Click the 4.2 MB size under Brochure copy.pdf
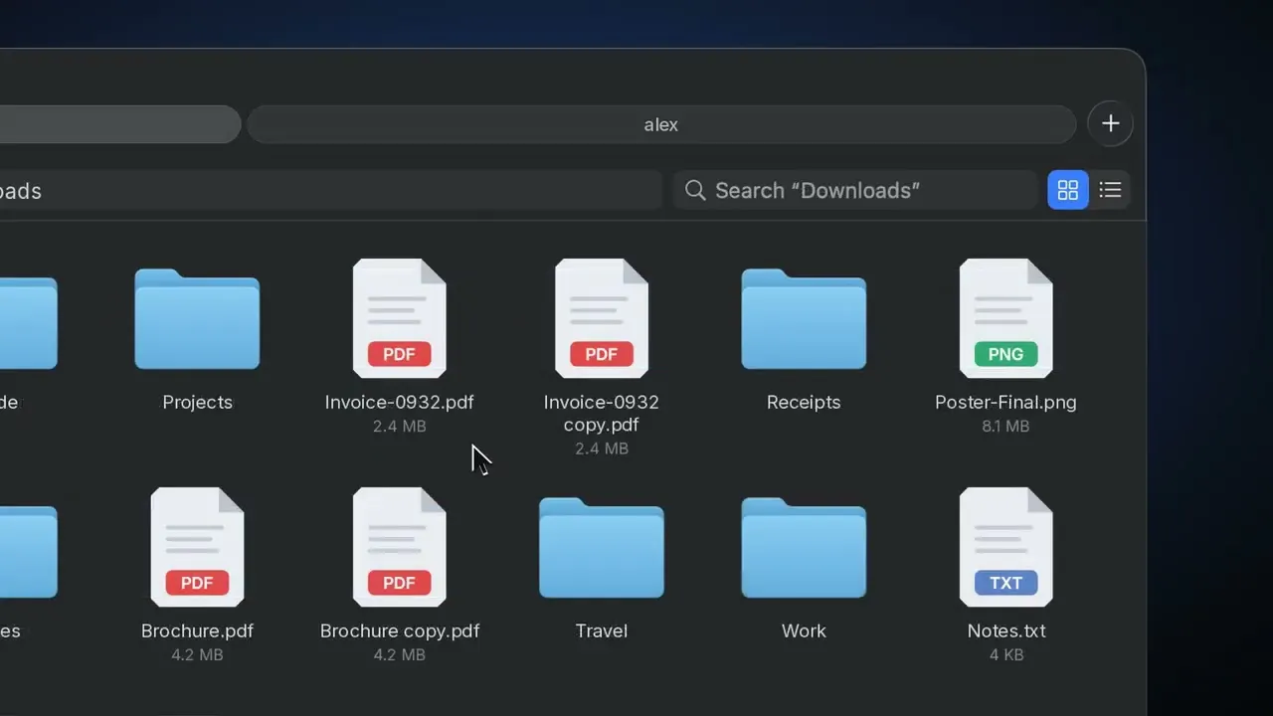Screen dimensions: 1273x716 tap(399, 654)
